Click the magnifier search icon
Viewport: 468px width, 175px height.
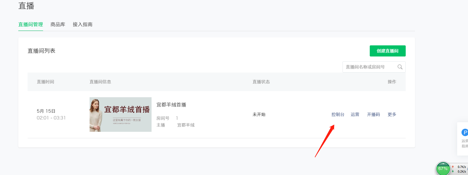click(400, 67)
